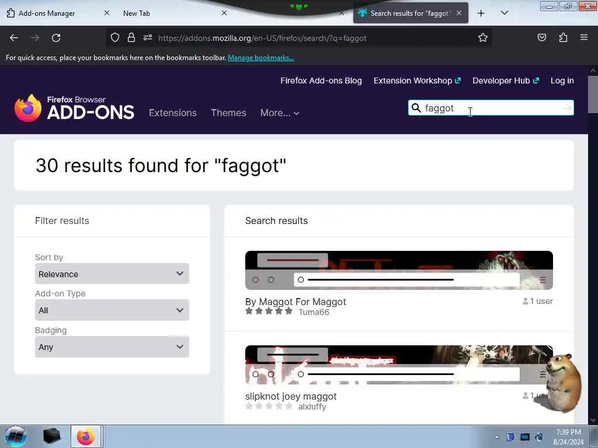The width and height of the screenshot is (598, 448).
Task: Show hidden system tray icons
Action: [496, 437]
